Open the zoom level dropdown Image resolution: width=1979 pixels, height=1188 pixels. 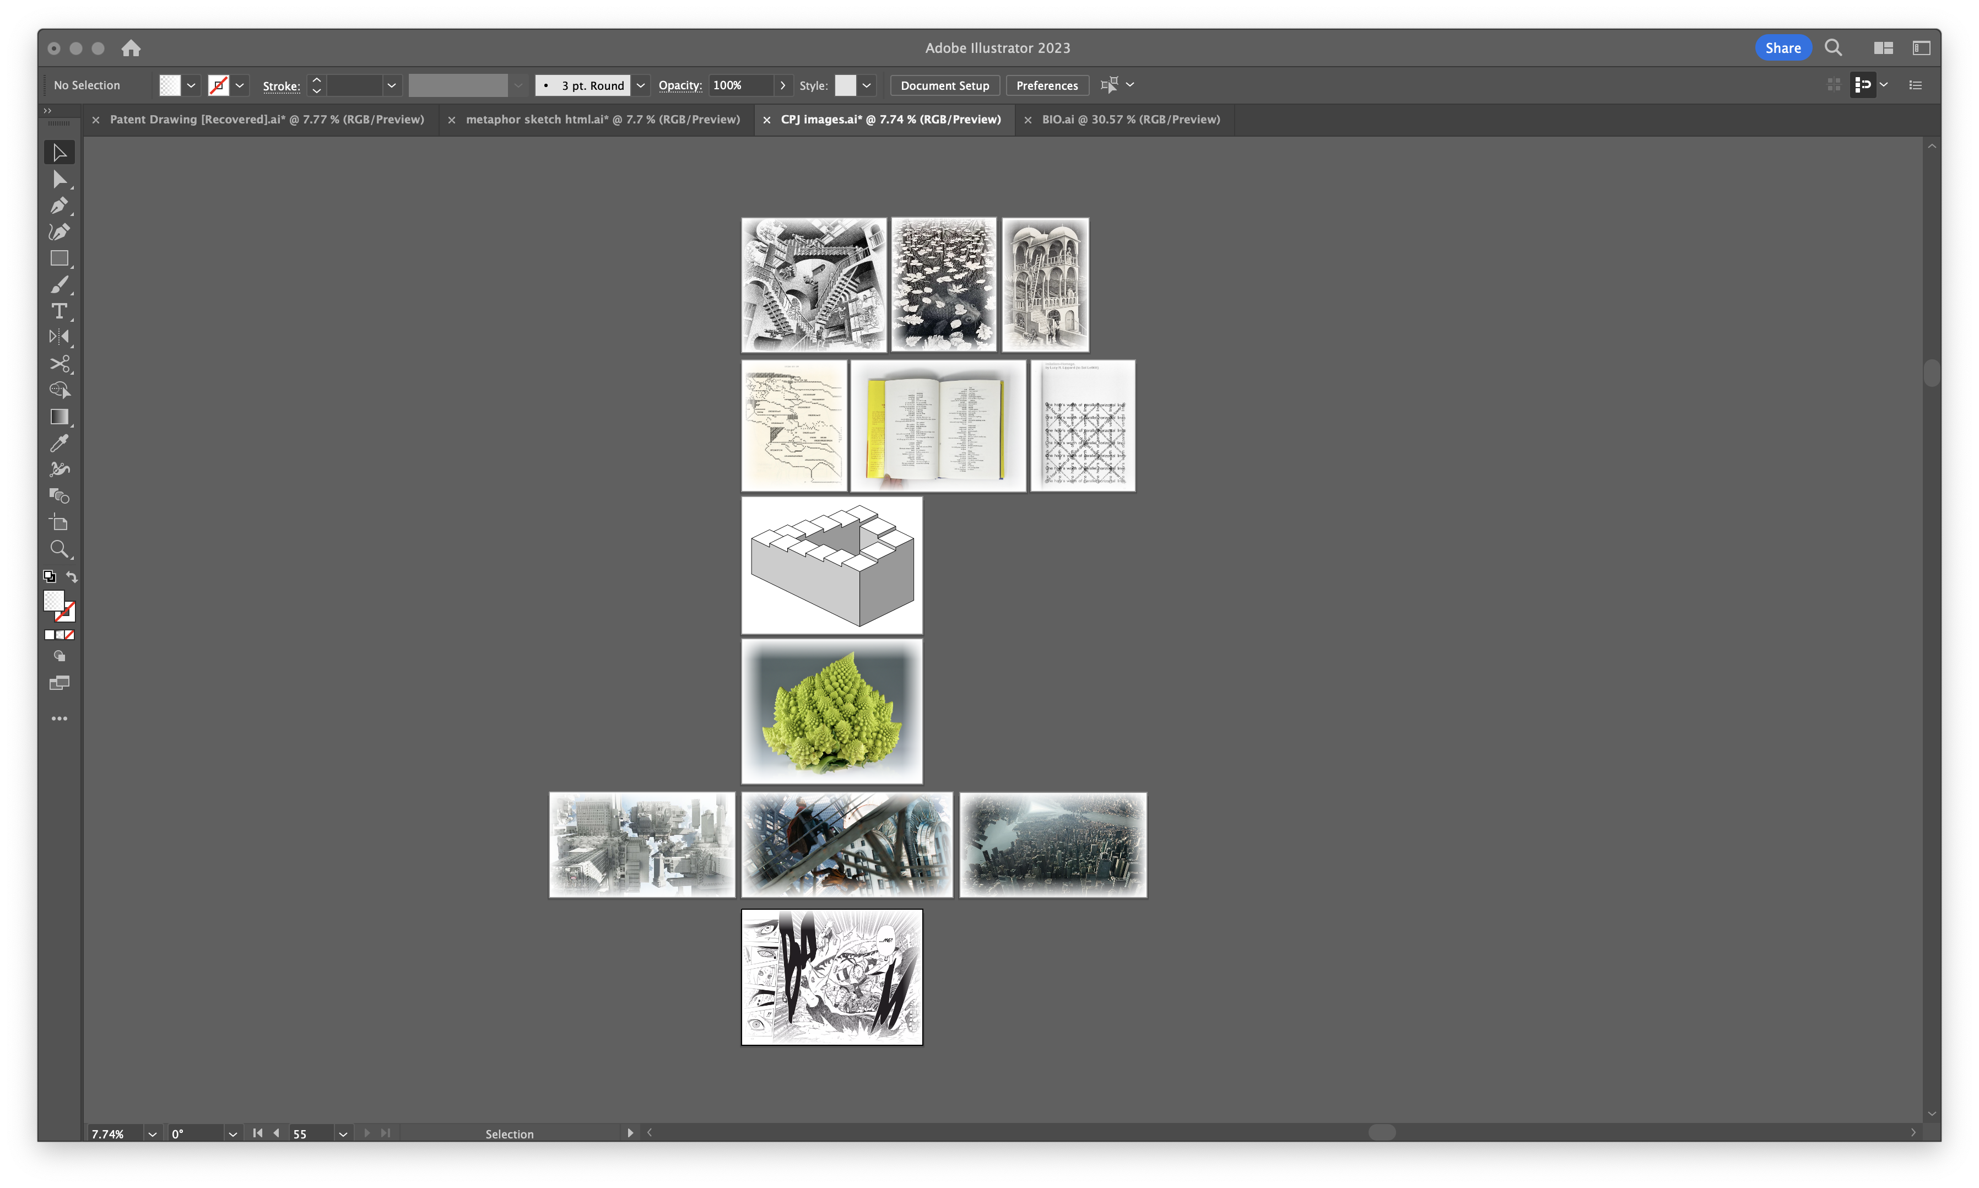click(x=152, y=1133)
